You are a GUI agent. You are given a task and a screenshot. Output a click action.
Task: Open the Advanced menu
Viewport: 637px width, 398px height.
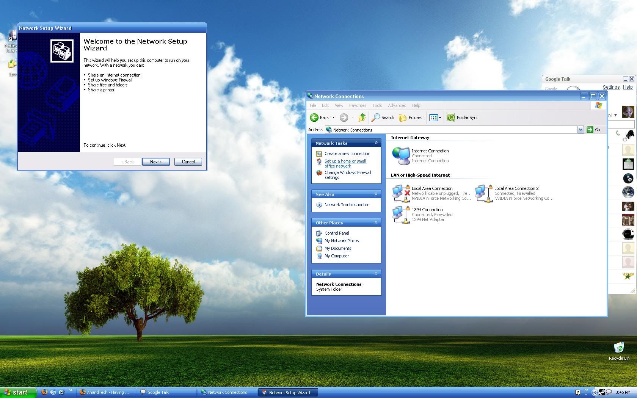(397, 105)
